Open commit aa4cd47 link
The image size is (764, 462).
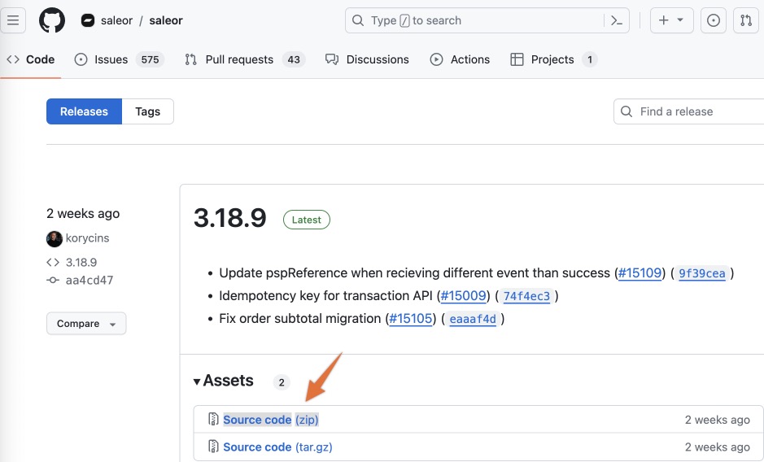89,281
